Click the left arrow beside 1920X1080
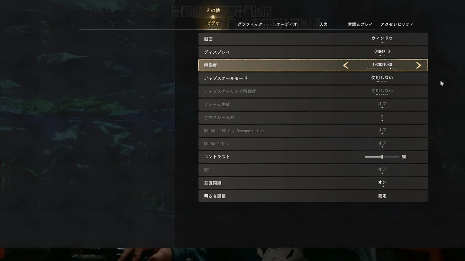Screen dimensions: 465x261 click(x=346, y=65)
